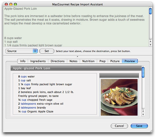
Task: Click 'cups' link in brown sugar line
Action: 27,84
